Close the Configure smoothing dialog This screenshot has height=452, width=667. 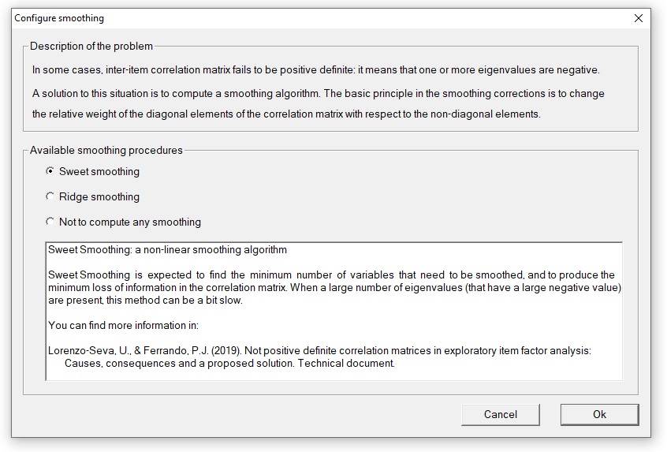[638, 18]
